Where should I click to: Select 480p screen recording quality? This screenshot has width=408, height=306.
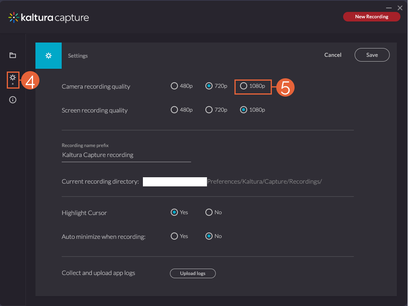[x=174, y=110]
